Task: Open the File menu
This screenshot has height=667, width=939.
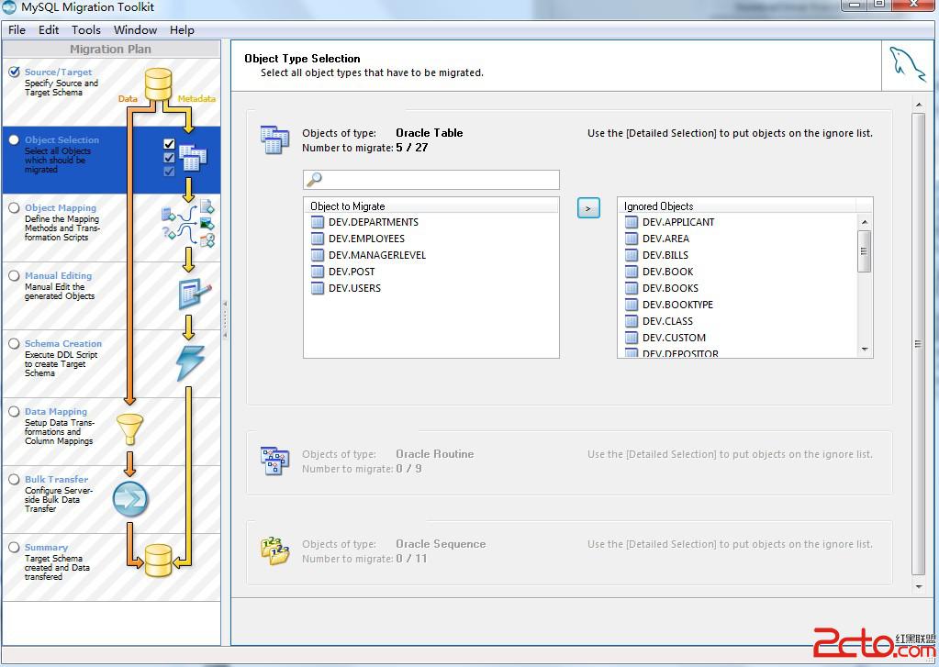Action: (x=17, y=30)
